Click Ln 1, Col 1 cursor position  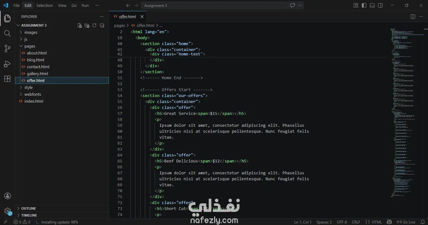tap(303, 222)
